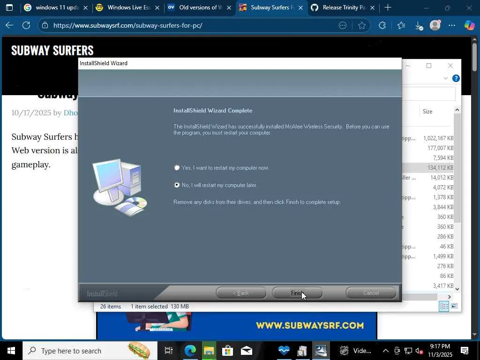Screen dimensions: 480x360
Task: Sort by the Size column header
Action: (427, 112)
